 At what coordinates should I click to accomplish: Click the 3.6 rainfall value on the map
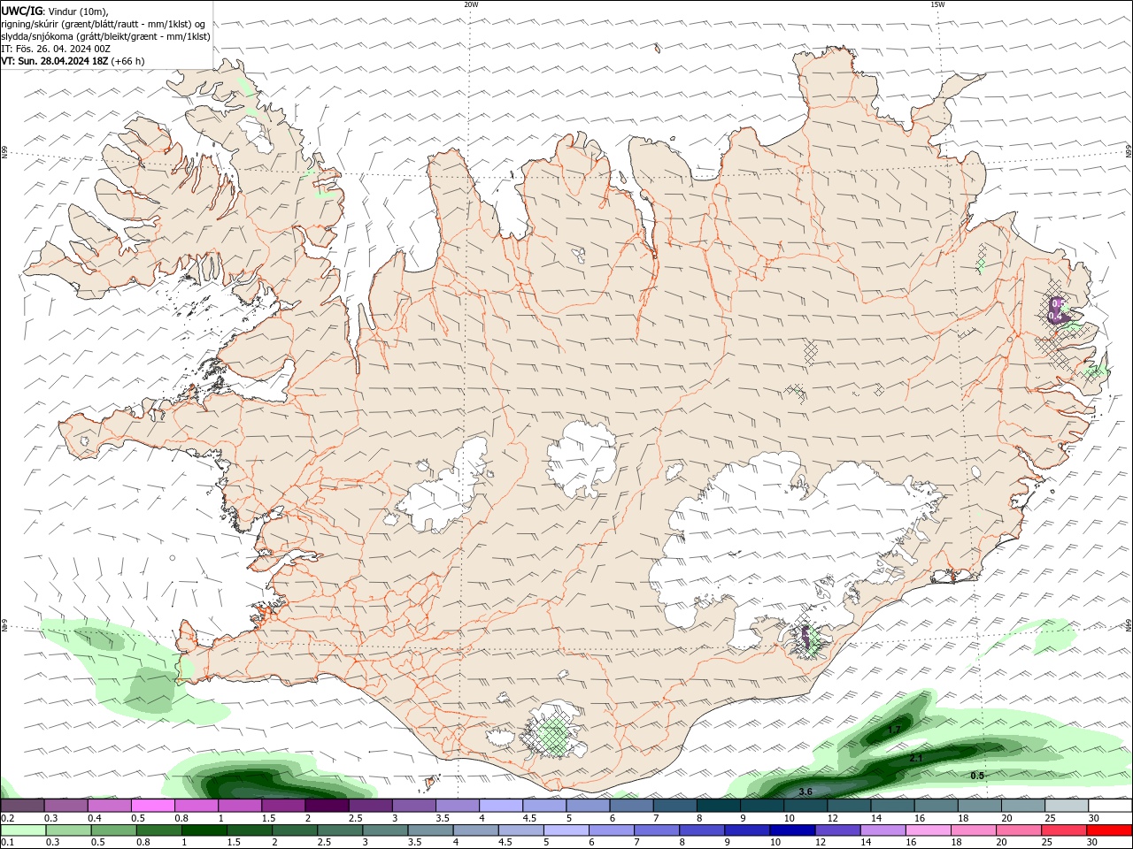(x=805, y=792)
